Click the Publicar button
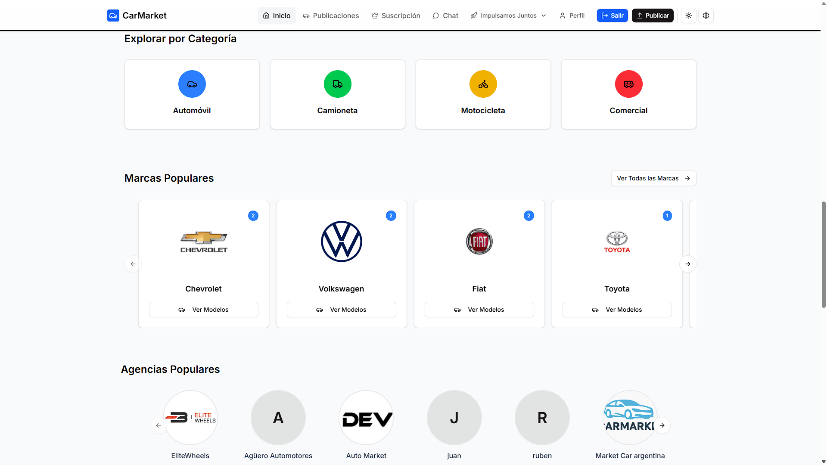The height and width of the screenshot is (465, 827). (x=653, y=15)
